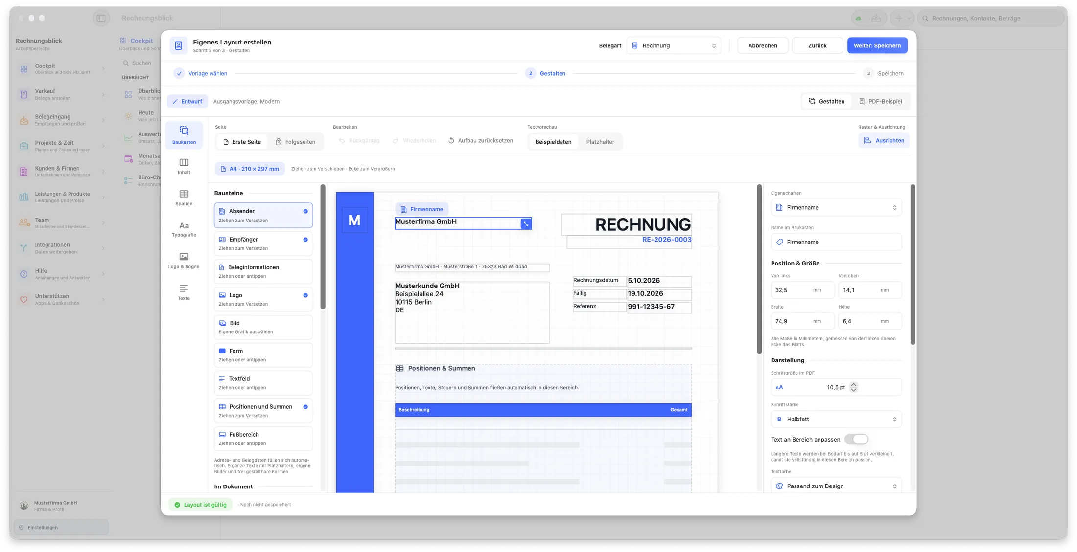Image resolution: width=1077 pixels, height=552 pixels.
Task: Click the Belegeingang icon in the sidebar
Action: click(x=24, y=120)
